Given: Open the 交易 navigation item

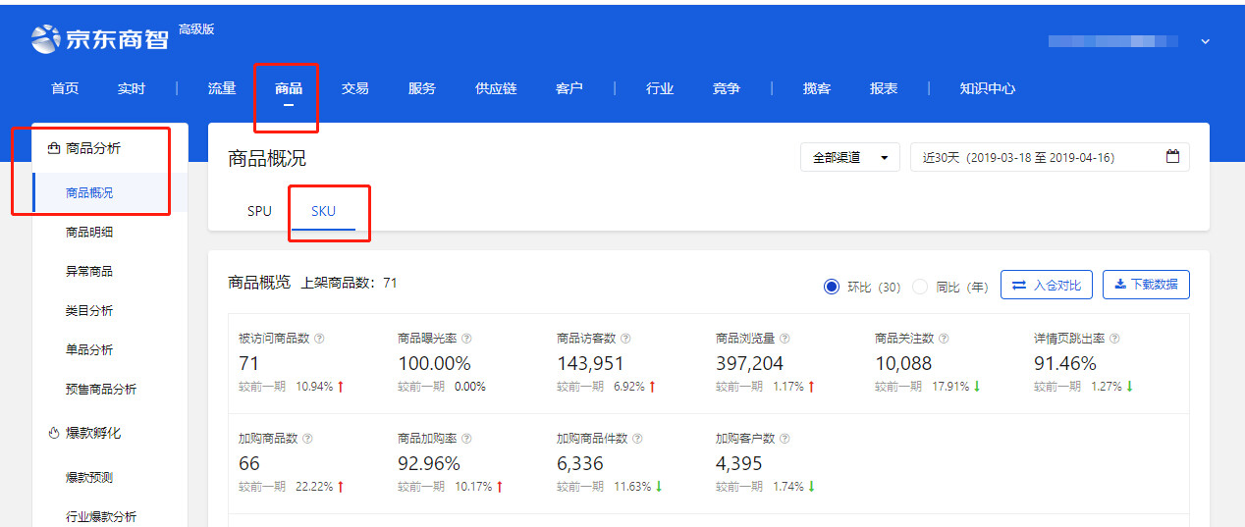Looking at the screenshot, I should [355, 88].
